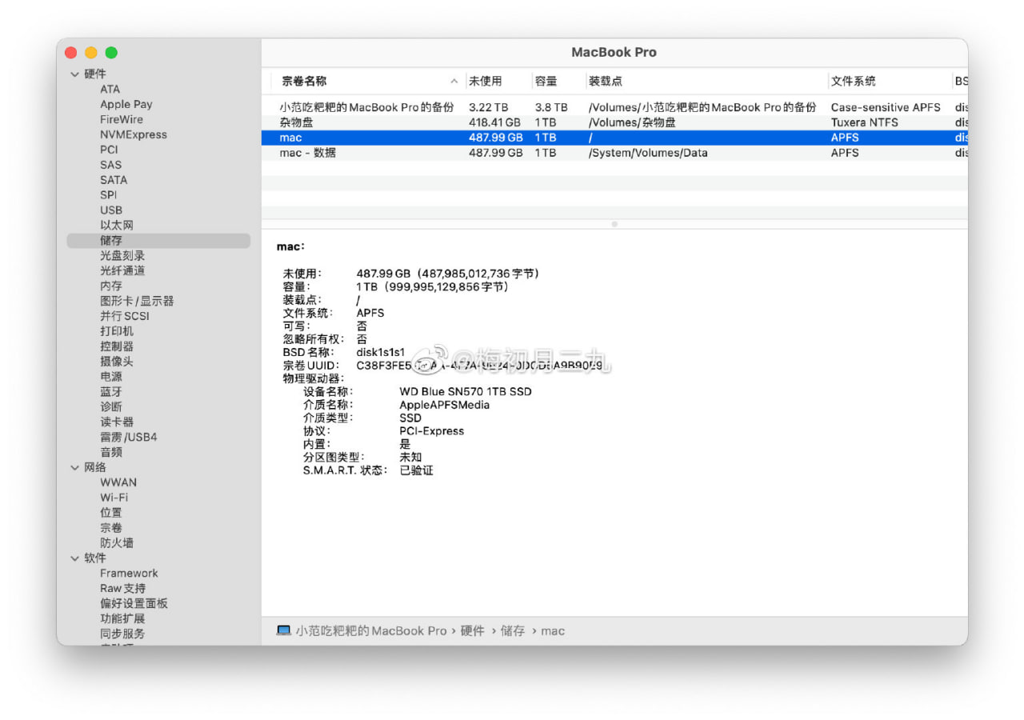Screen dimensions: 1024x720
Task: Click the pane splitter handle dot
Action: click(614, 224)
